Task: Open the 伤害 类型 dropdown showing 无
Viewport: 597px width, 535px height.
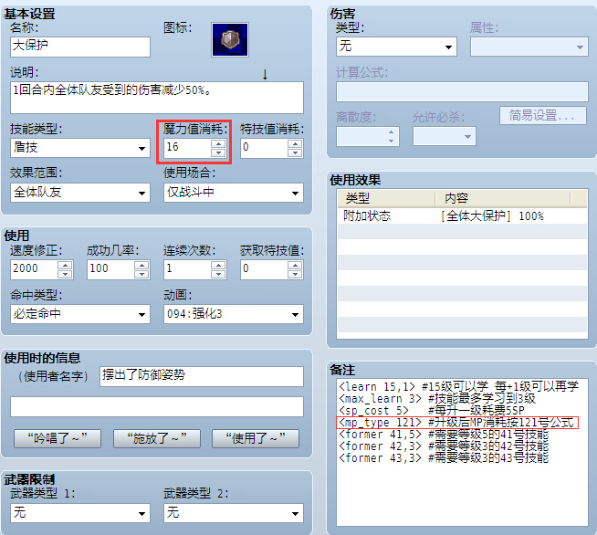Action: pyautogui.click(x=396, y=47)
